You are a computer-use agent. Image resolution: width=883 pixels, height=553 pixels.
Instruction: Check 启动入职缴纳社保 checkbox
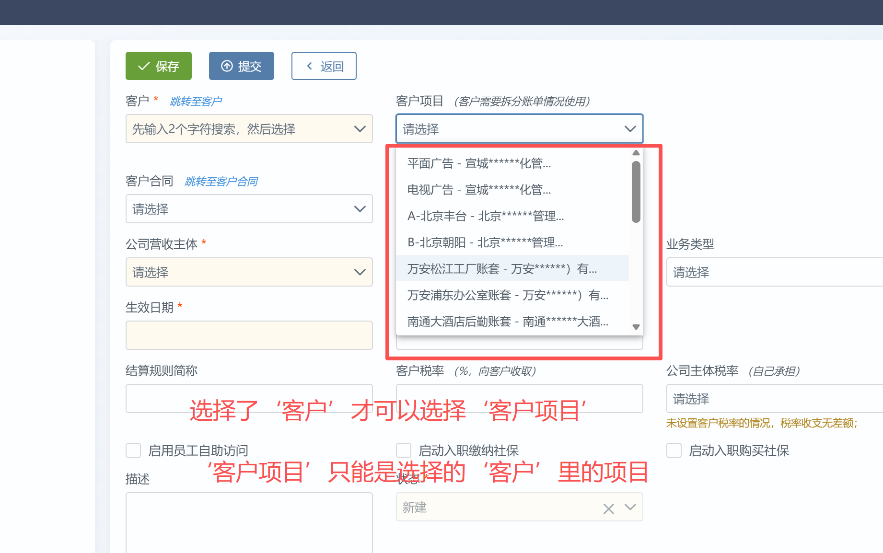404,450
